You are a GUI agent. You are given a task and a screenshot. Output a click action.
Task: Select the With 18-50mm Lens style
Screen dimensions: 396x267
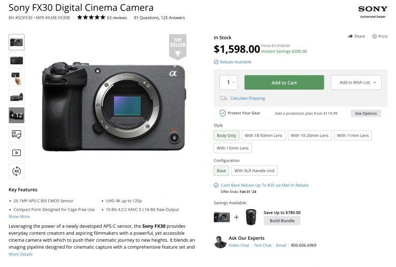(x=263, y=136)
